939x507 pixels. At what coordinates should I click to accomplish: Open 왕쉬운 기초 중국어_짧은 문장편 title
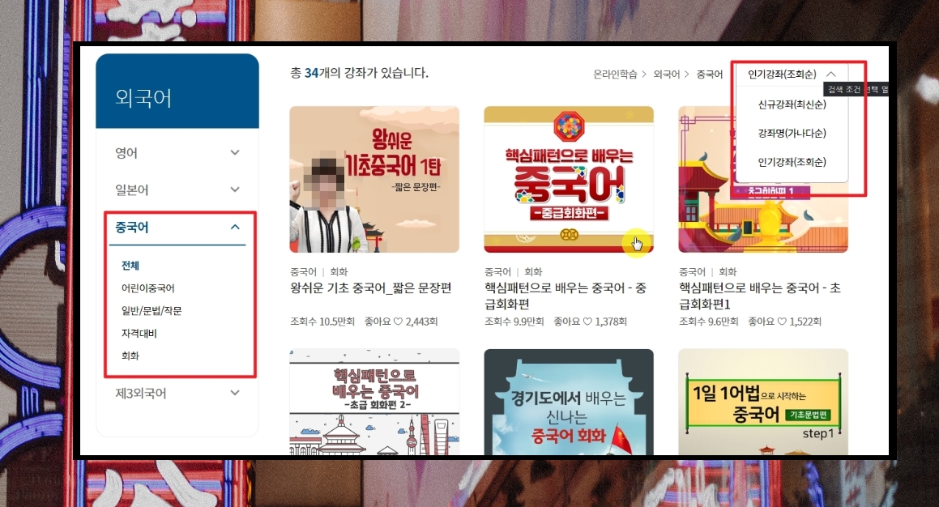(x=371, y=288)
